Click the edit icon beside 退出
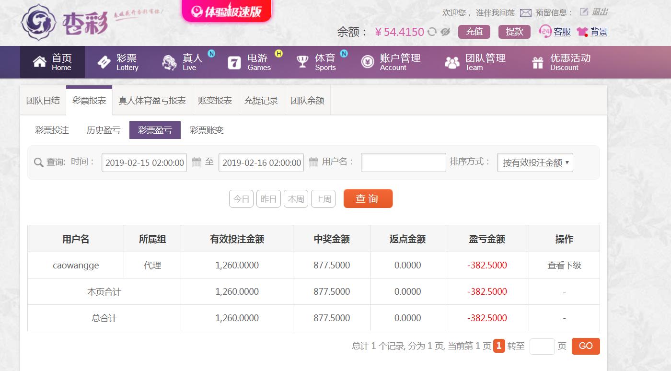The width and height of the screenshot is (671, 371). click(584, 12)
